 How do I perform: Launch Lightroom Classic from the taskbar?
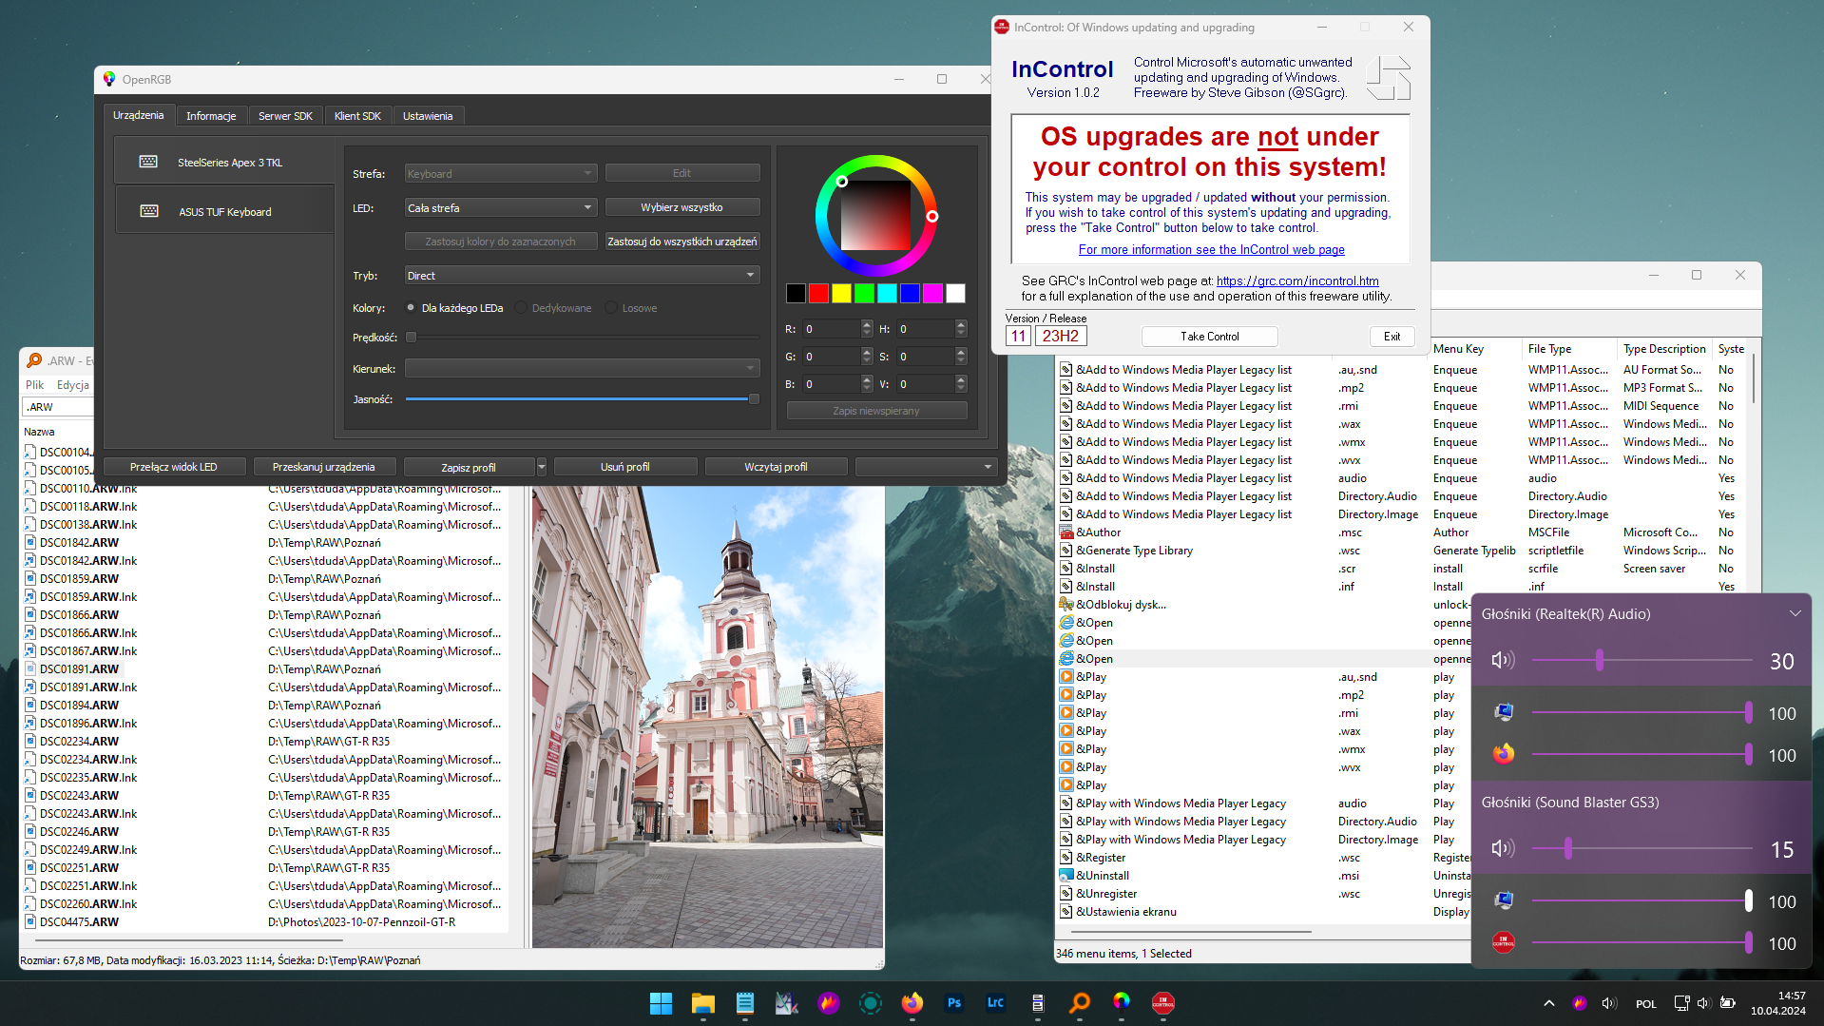pos(995,1002)
